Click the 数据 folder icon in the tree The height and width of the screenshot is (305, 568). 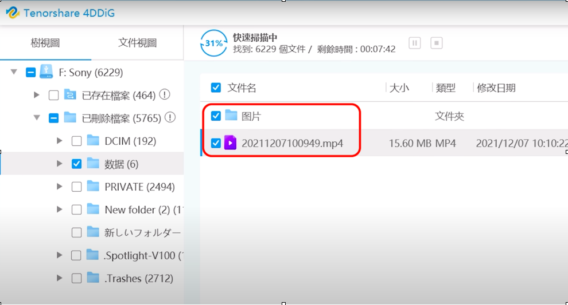(x=93, y=163)
